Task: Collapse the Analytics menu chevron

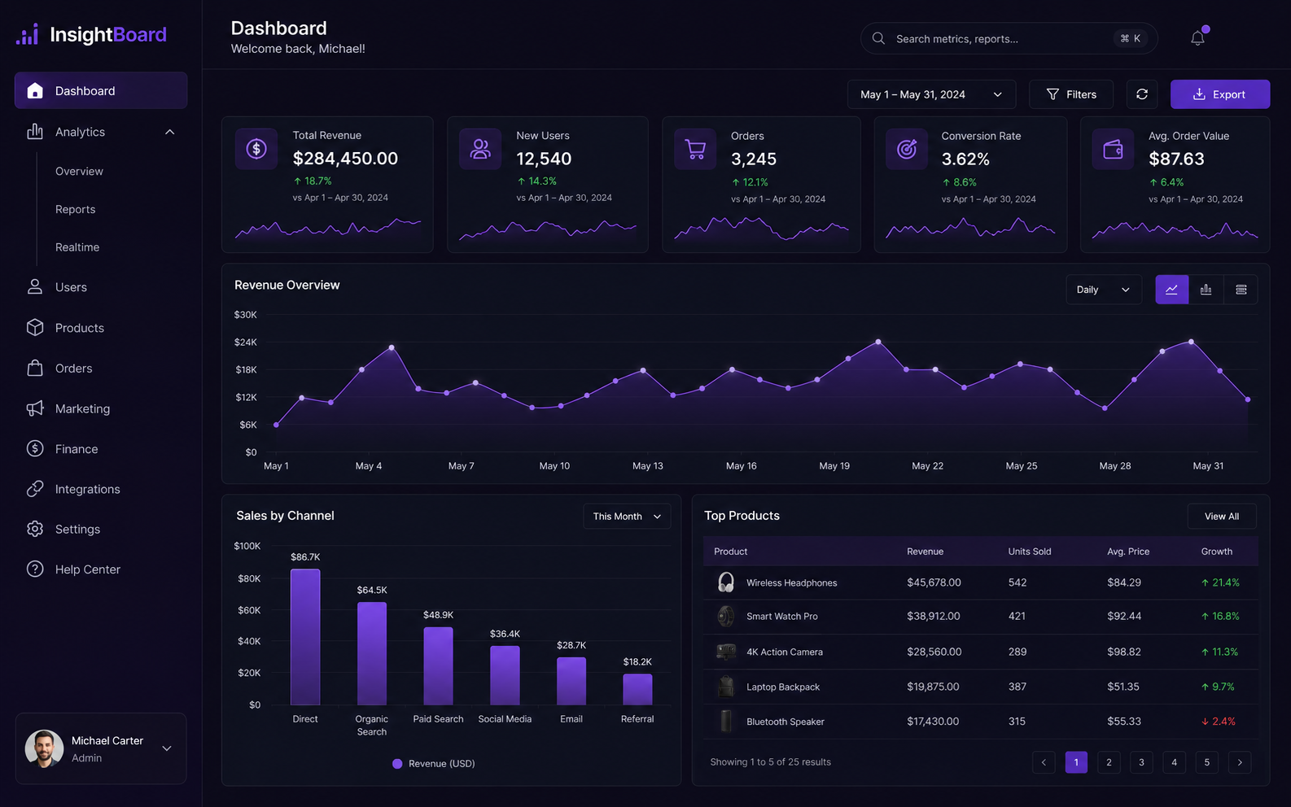Action: pos(169,132)
